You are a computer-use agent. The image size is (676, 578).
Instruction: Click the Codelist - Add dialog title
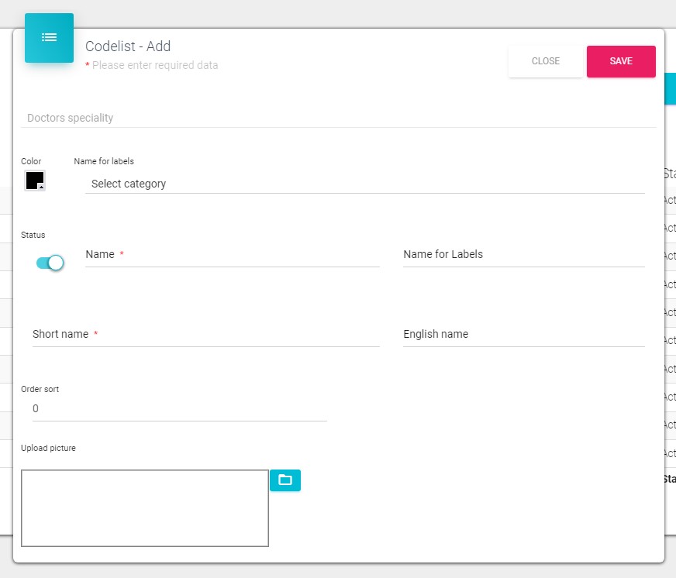coord(128,46)
